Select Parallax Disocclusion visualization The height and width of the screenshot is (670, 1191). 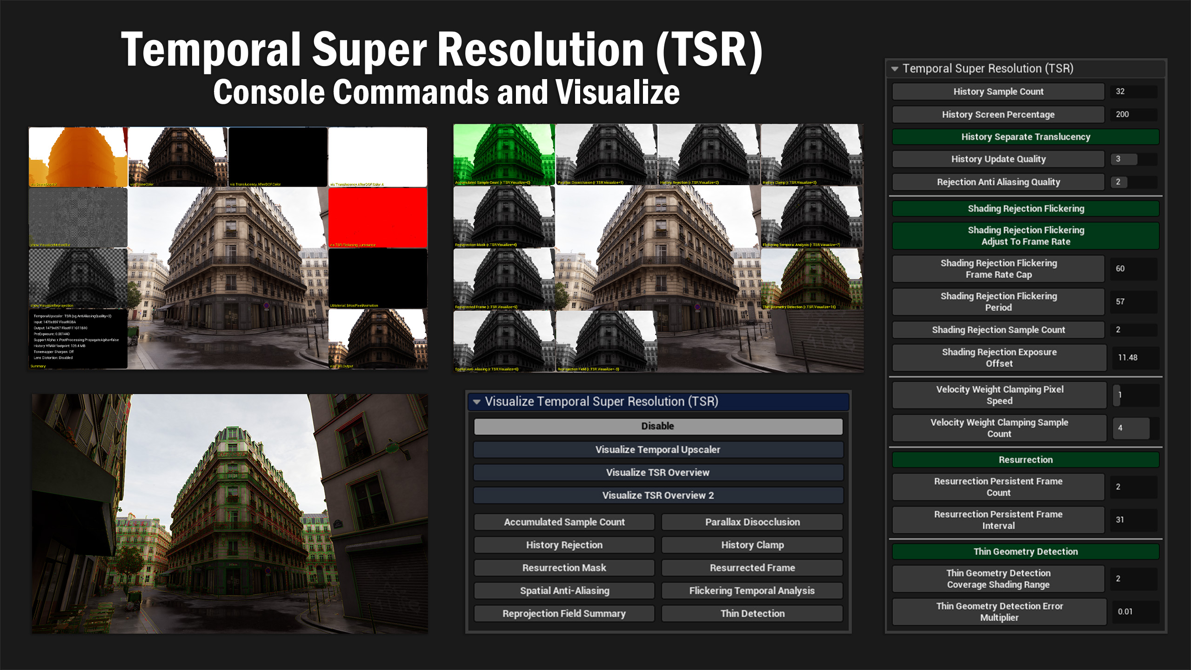pyautogui.click(x=752, y=522)
